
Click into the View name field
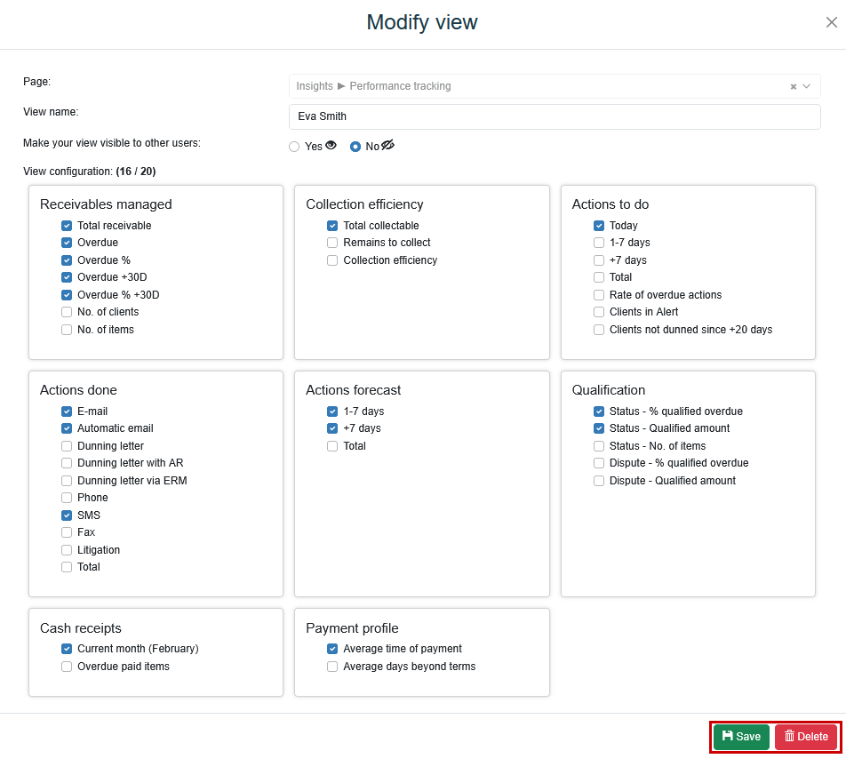click(x=554, y=116)
